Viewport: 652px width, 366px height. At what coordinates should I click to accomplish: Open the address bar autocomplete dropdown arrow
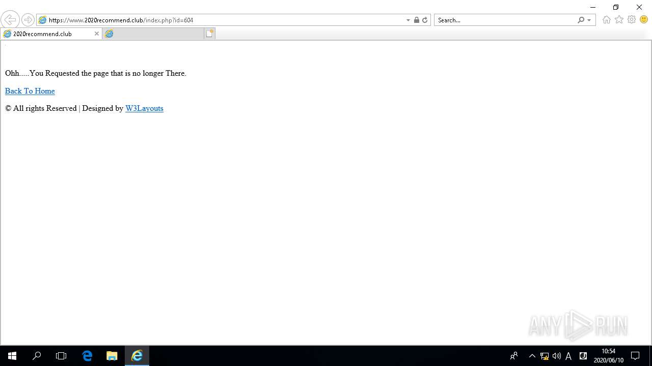(408, 20)
